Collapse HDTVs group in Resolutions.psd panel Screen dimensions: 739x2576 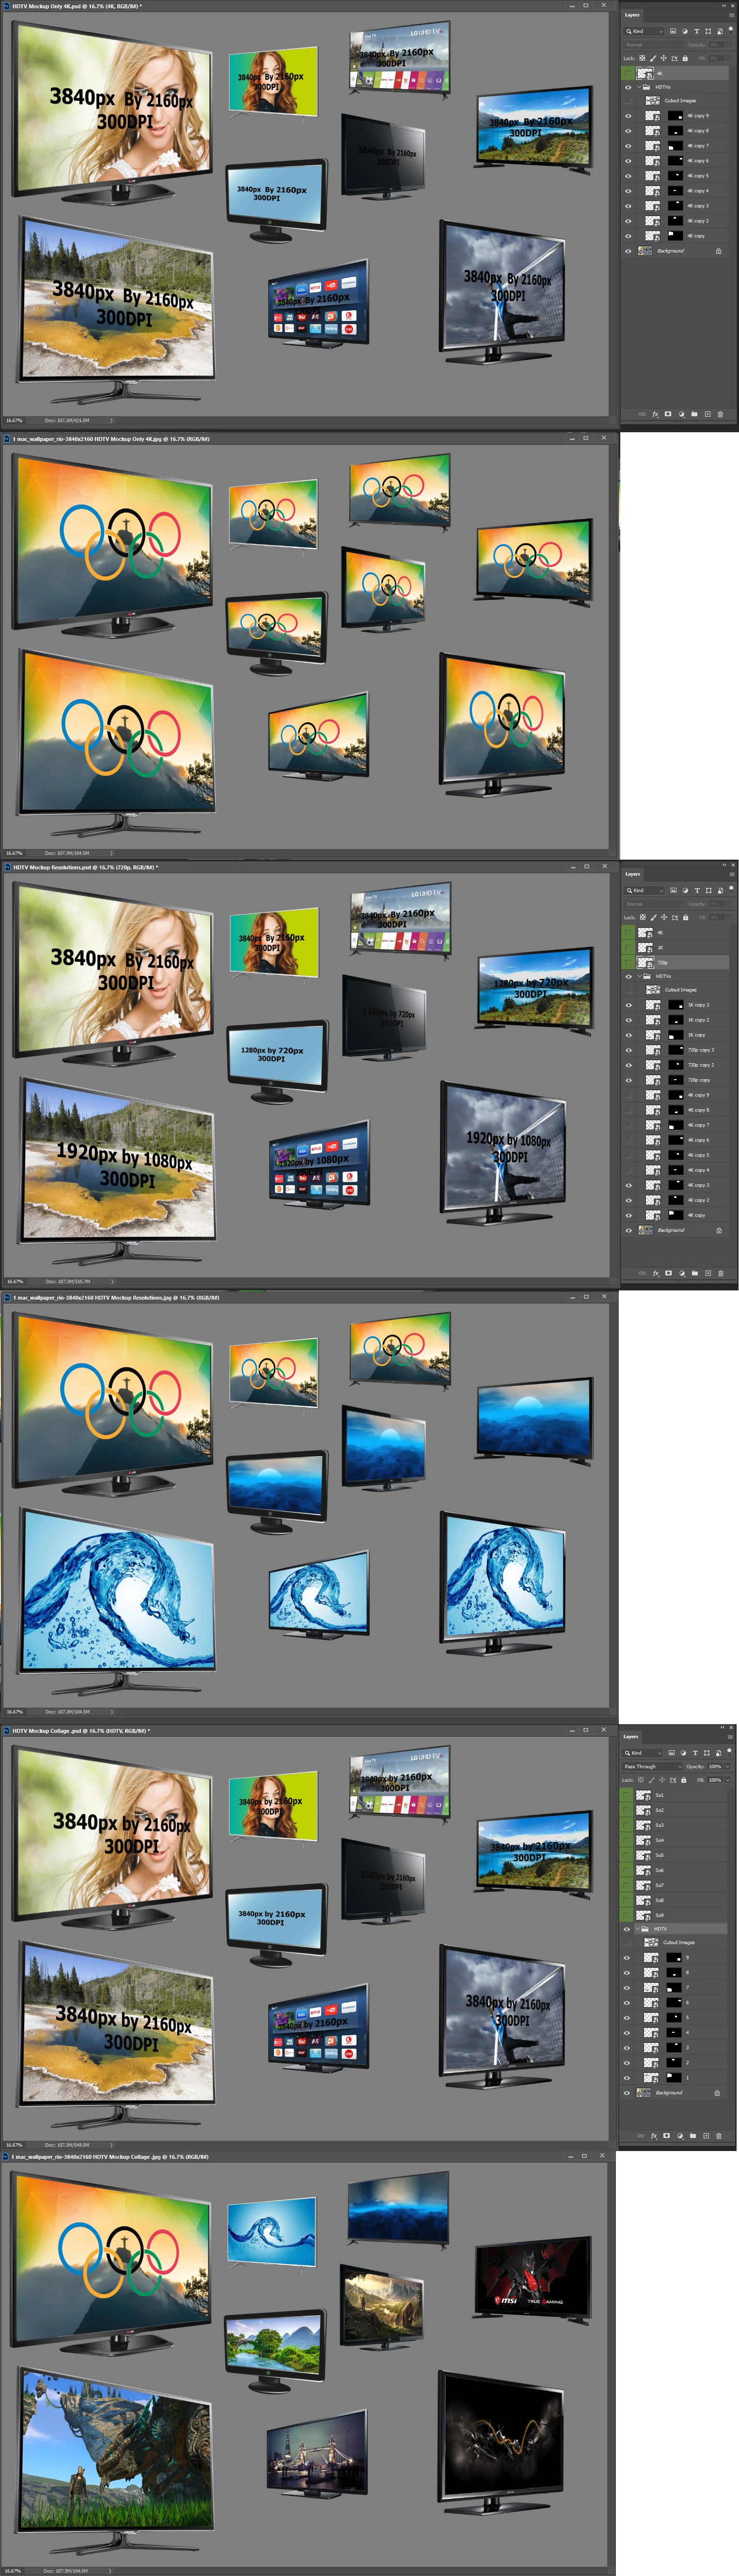639,976
